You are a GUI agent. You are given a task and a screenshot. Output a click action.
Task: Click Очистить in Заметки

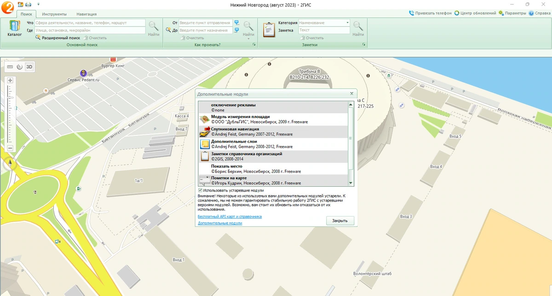pos(311,38)
